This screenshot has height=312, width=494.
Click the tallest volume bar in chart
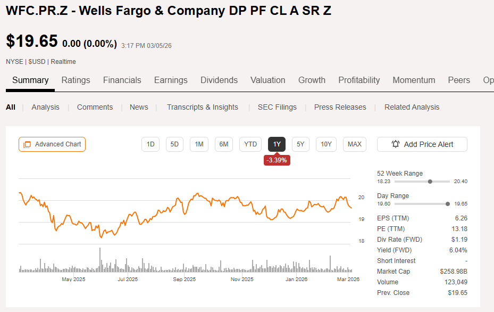(100, 260)
